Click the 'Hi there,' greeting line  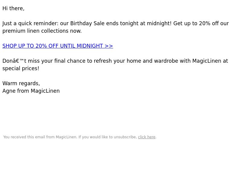tap(13, 8)
